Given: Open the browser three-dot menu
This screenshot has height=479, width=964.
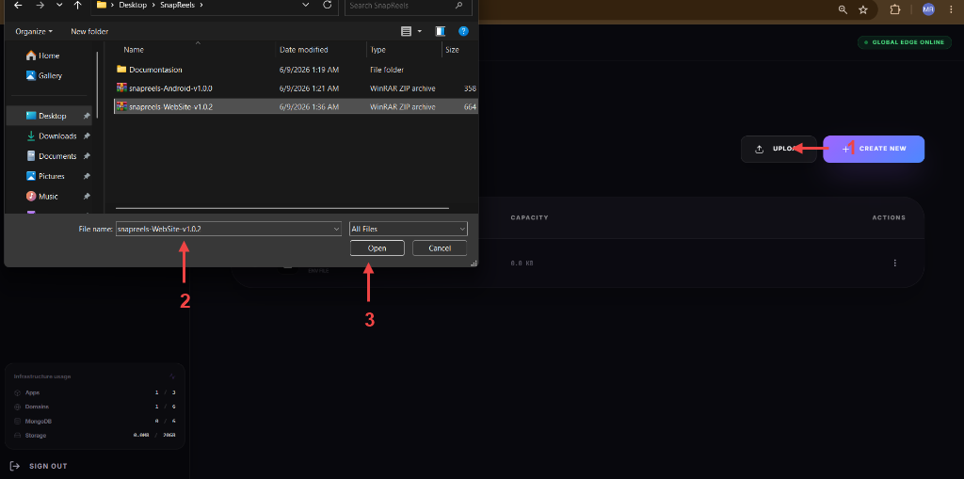Looking at the screenshot, I should pos(951,9).
